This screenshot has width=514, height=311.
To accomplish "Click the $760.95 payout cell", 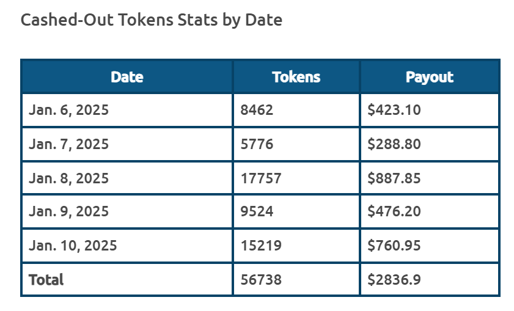I will 430,246.
